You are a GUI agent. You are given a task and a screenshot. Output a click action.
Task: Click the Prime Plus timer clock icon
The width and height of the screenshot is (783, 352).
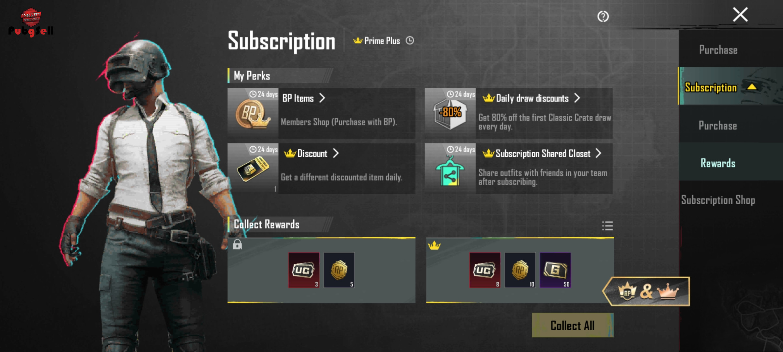[x=410, y=40]
